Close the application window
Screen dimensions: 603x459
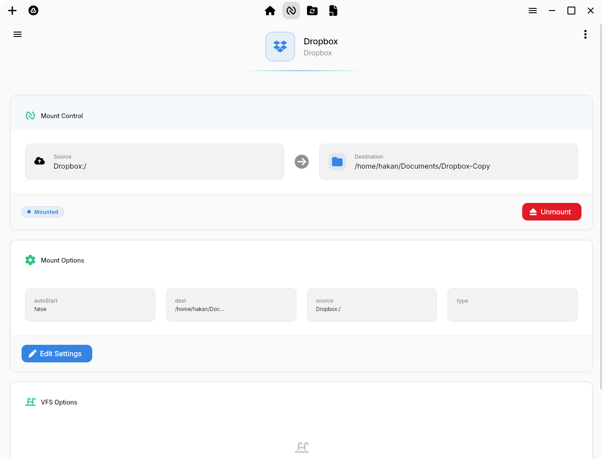click(x=591, y=11)
